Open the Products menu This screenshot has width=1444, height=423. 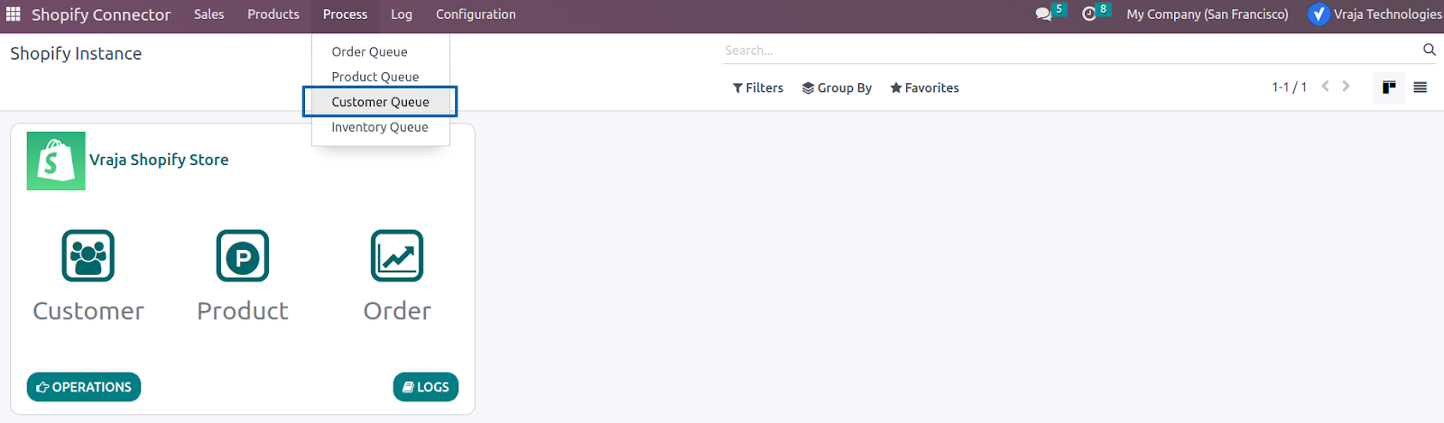tap(273, 14)
